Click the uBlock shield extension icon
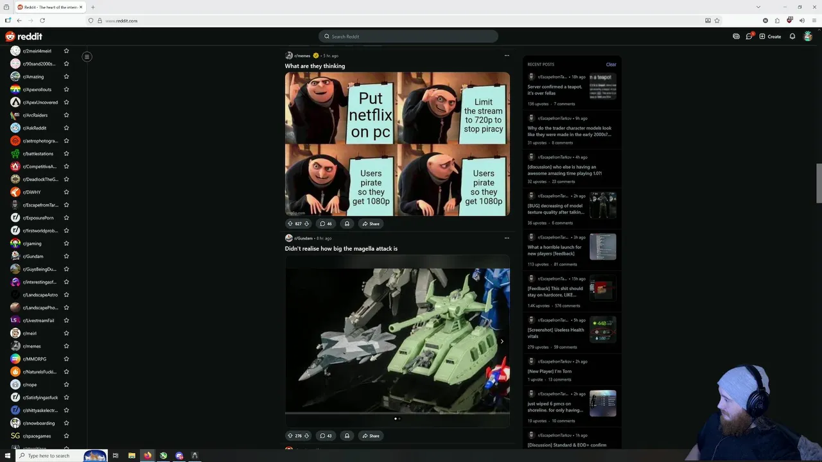Viewport: 822px width, 462px height. [789, 21]
